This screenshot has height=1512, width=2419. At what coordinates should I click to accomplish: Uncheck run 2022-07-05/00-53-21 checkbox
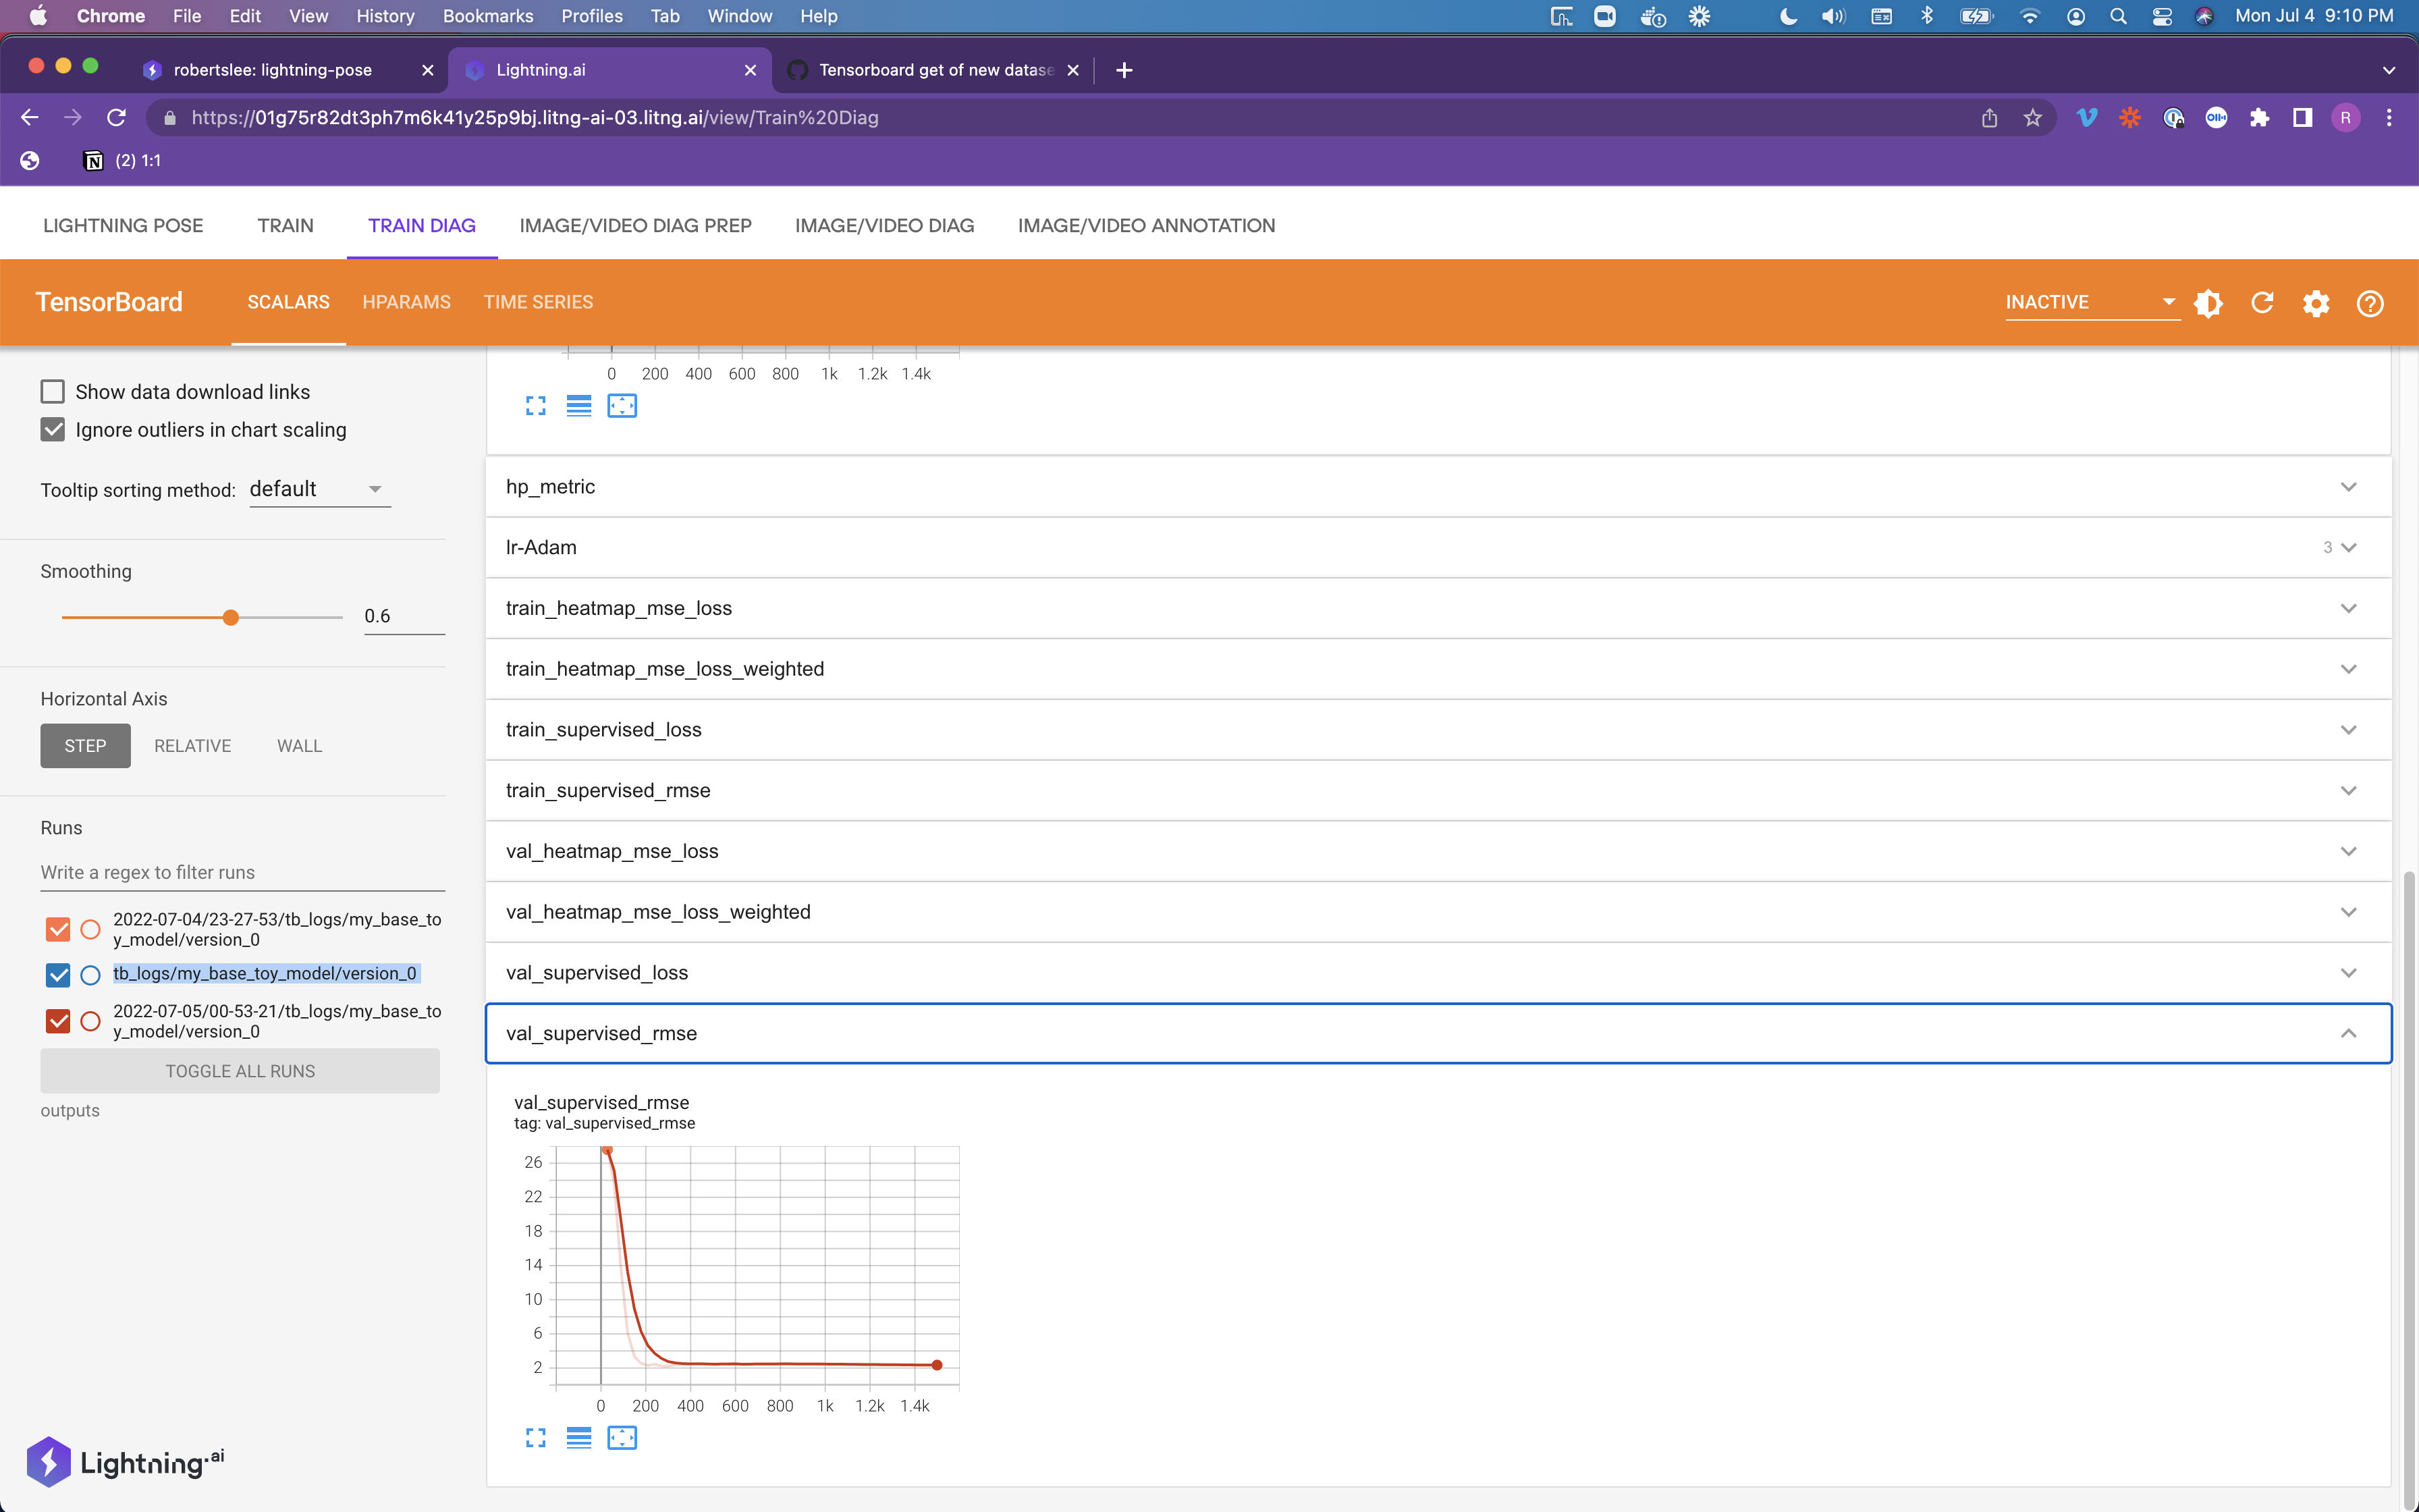pos(58,1021)
